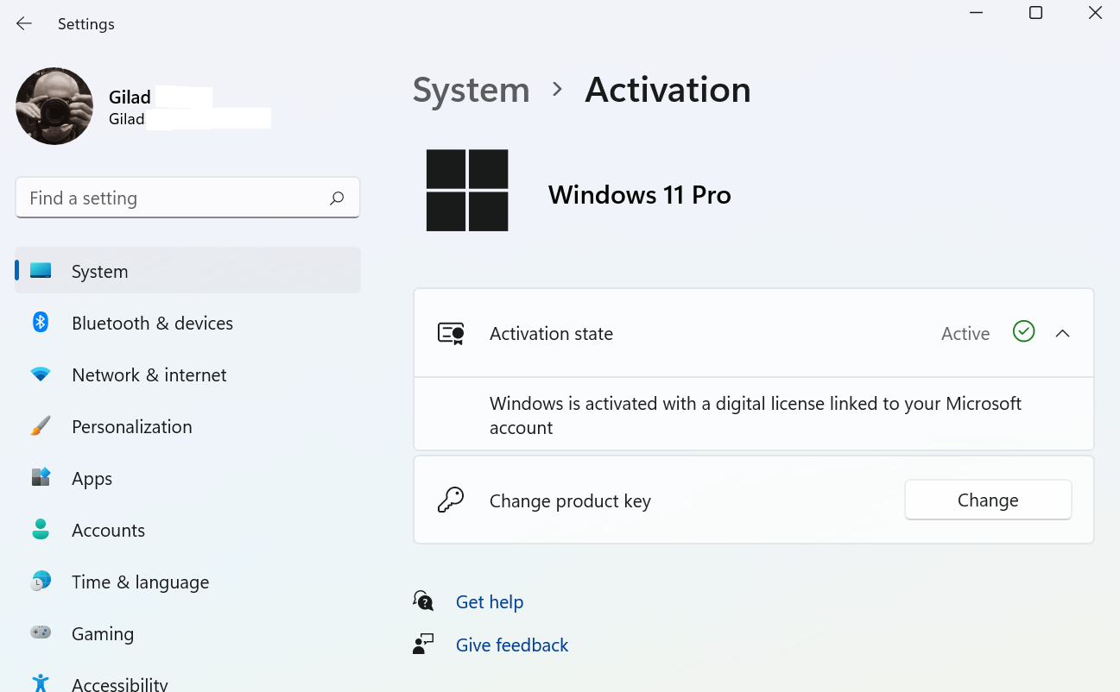Open the Give feedback link
The width and height of the screenshot is (1120, 692).
[x=511, y=645]
